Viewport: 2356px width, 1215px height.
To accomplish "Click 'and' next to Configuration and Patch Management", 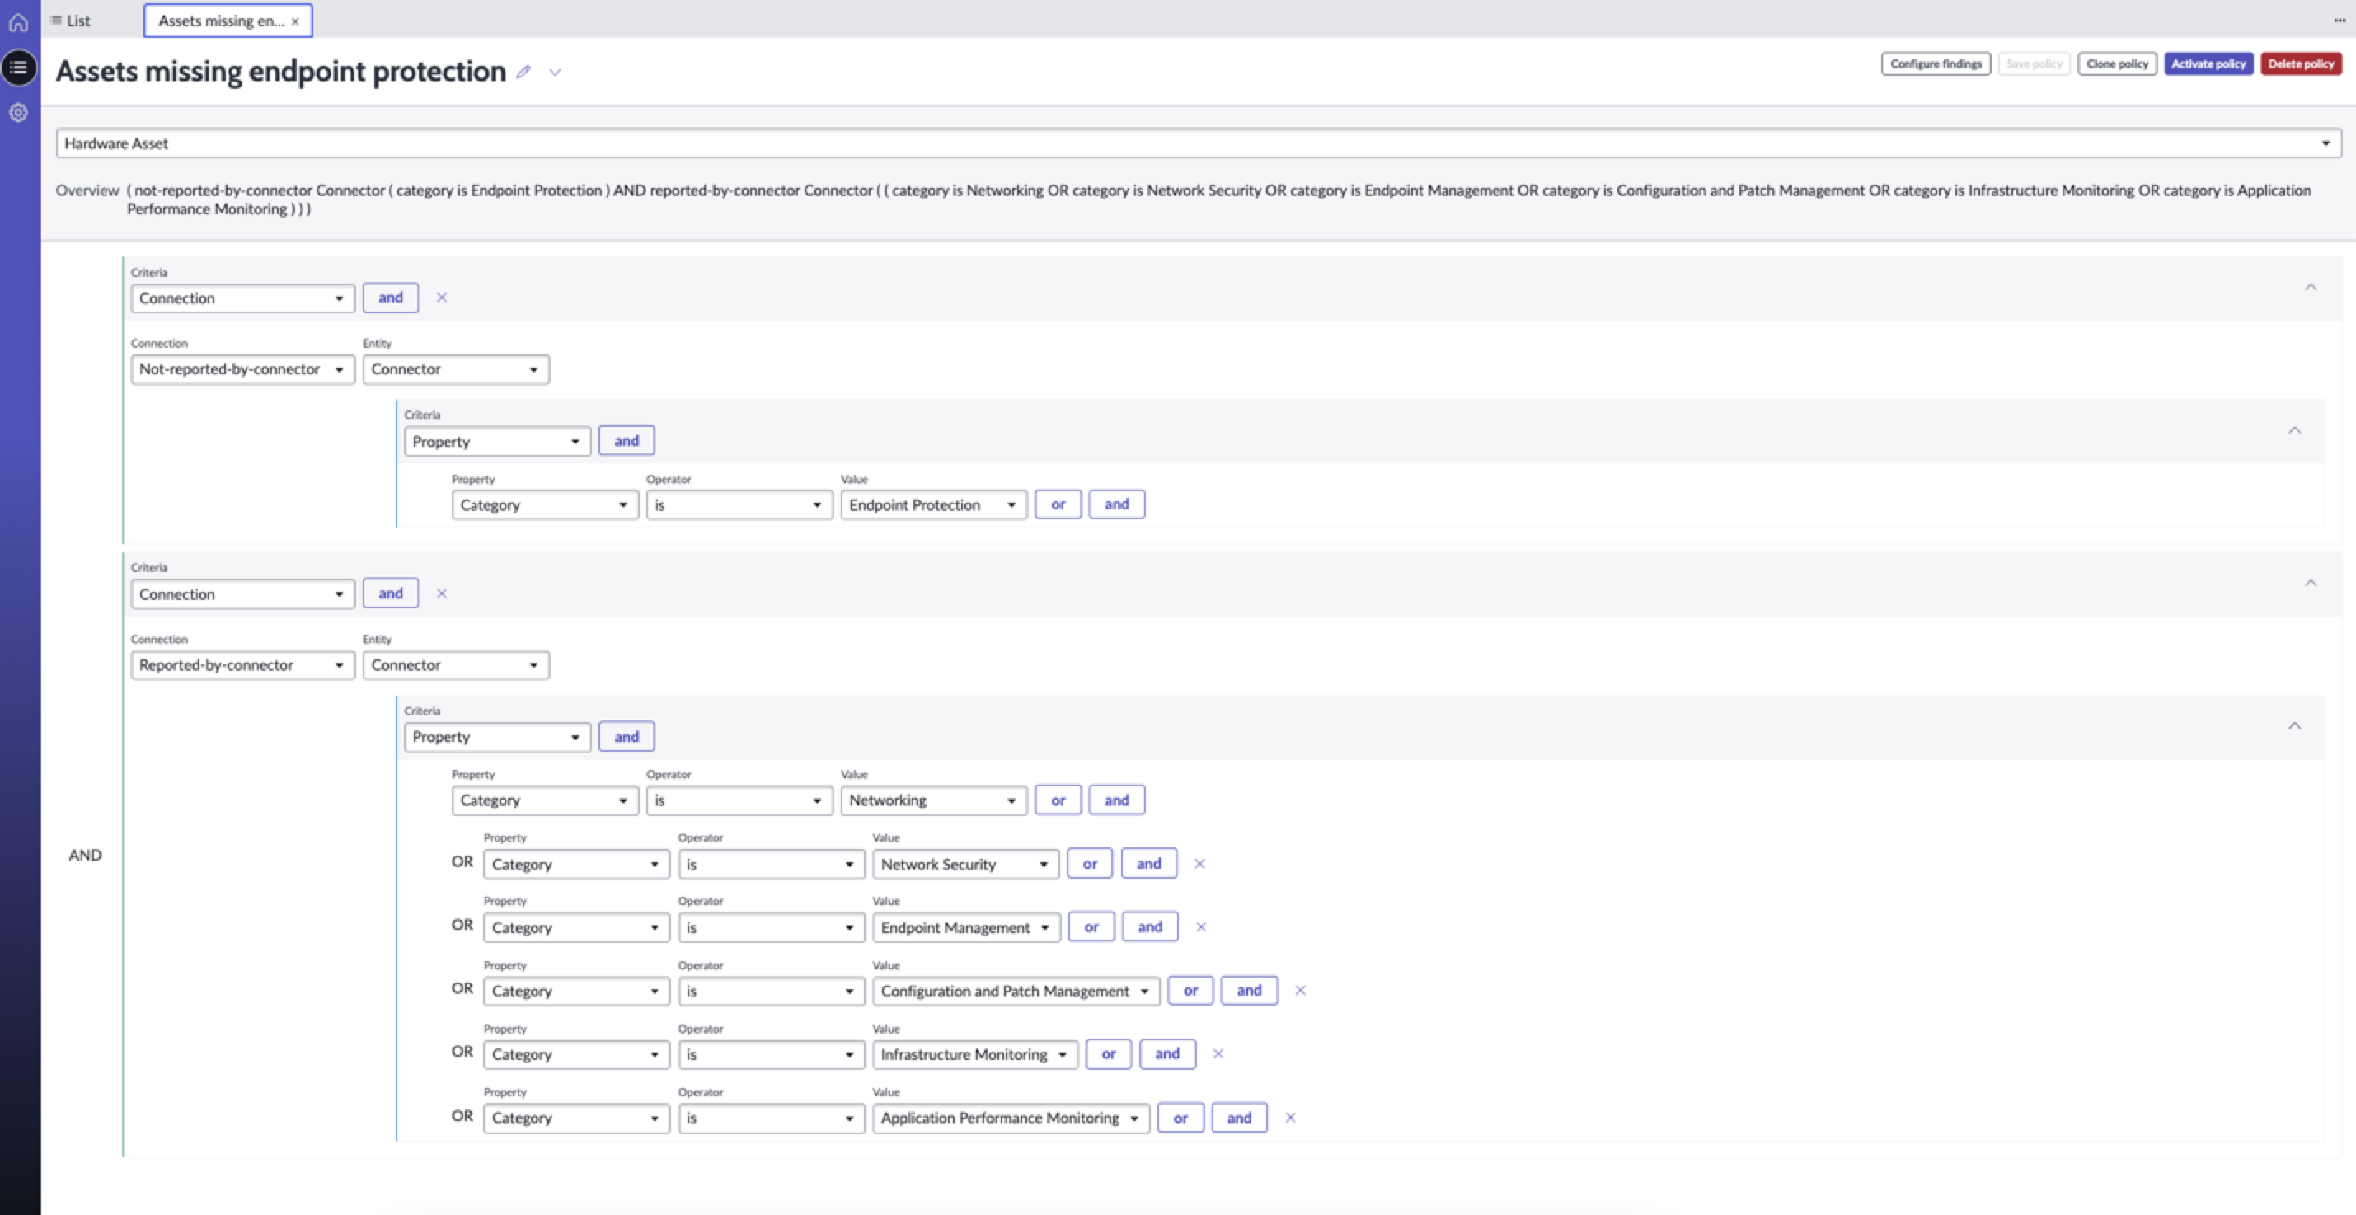I will [1250, 991].
